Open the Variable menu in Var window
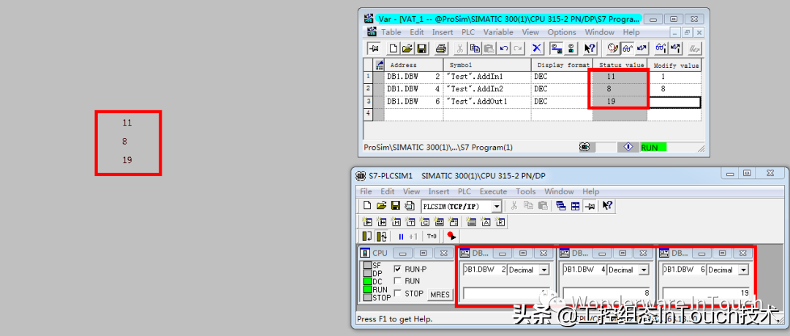Screen dimensions: 790x336 497,32
